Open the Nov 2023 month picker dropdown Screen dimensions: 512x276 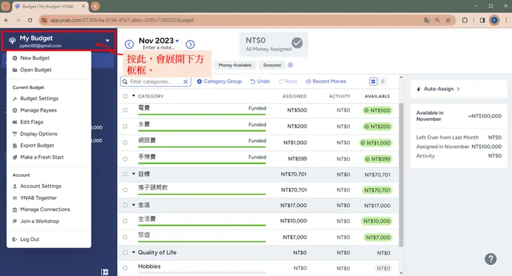click(x=177, y=41)
